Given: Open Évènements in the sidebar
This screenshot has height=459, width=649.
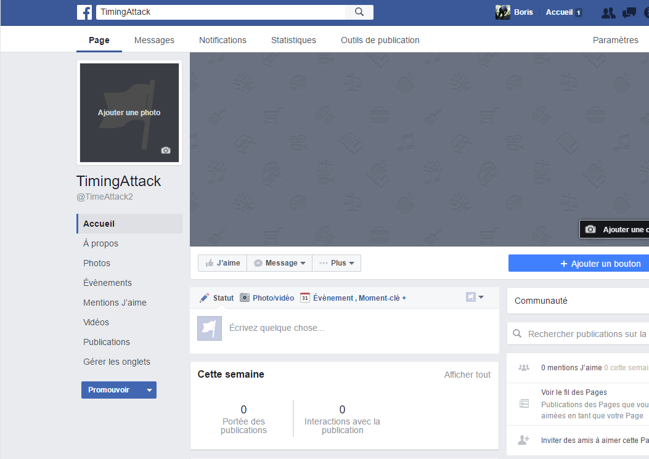Looking at the screenshot, I should [107, 283].
